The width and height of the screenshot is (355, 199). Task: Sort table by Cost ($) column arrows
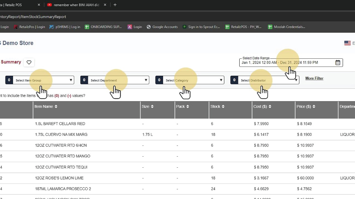[270, 107]
